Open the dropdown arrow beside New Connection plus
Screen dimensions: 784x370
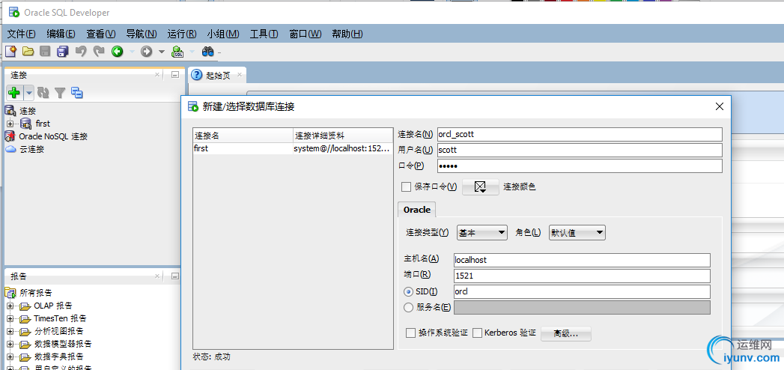pos(29,93)
